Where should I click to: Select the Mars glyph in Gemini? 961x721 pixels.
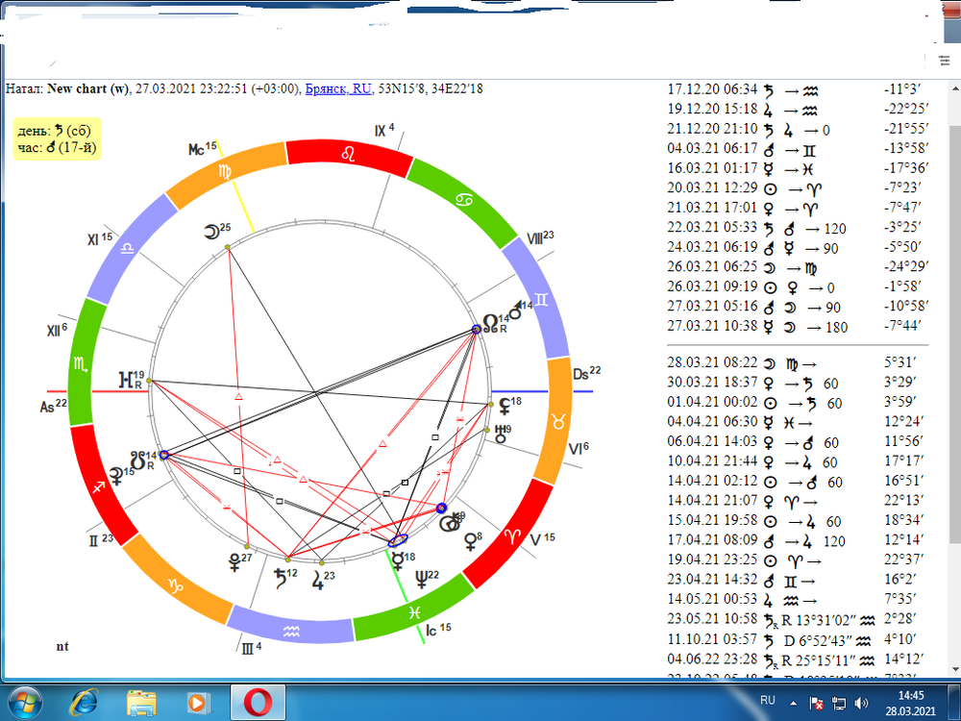(516, 311)
